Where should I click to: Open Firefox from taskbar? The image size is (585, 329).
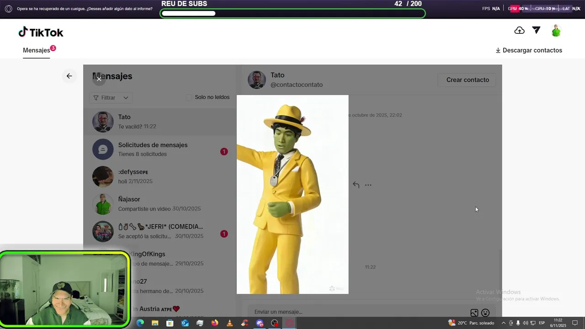(215, 323)
